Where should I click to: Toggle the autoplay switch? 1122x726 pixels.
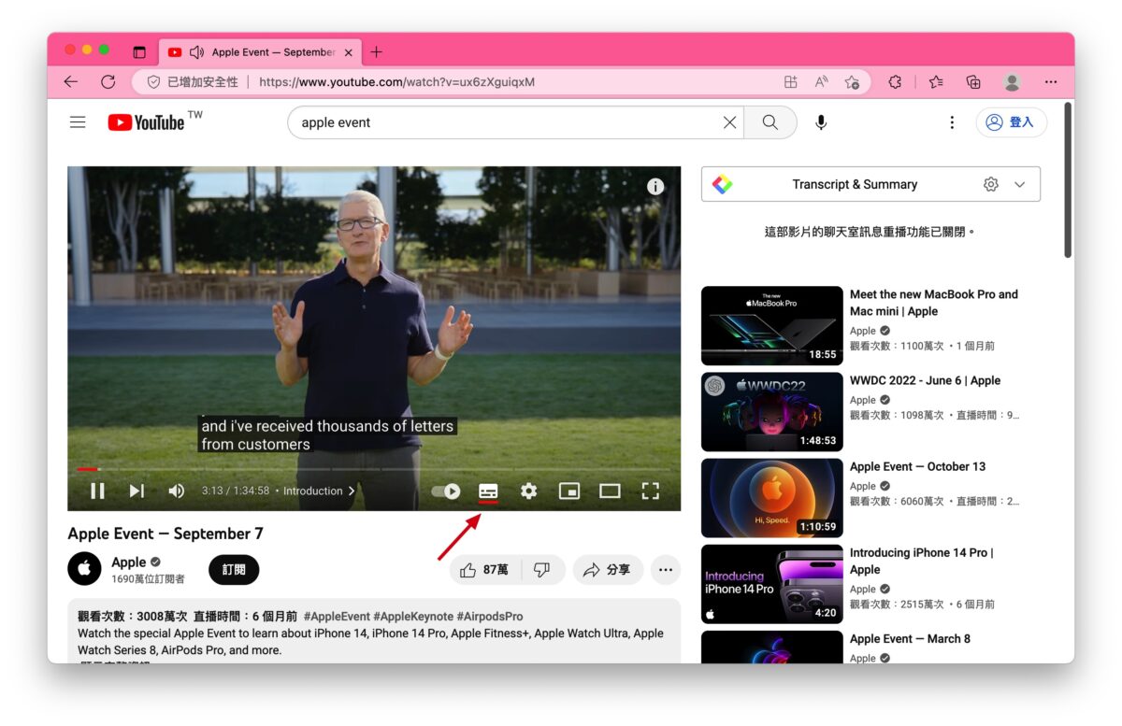coord(446,491)
